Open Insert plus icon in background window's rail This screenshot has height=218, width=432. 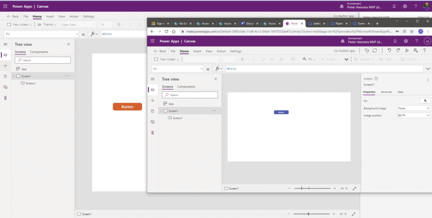pos(5,66)
